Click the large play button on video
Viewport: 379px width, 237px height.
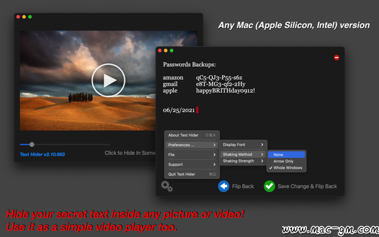click(x=108, y=80)
